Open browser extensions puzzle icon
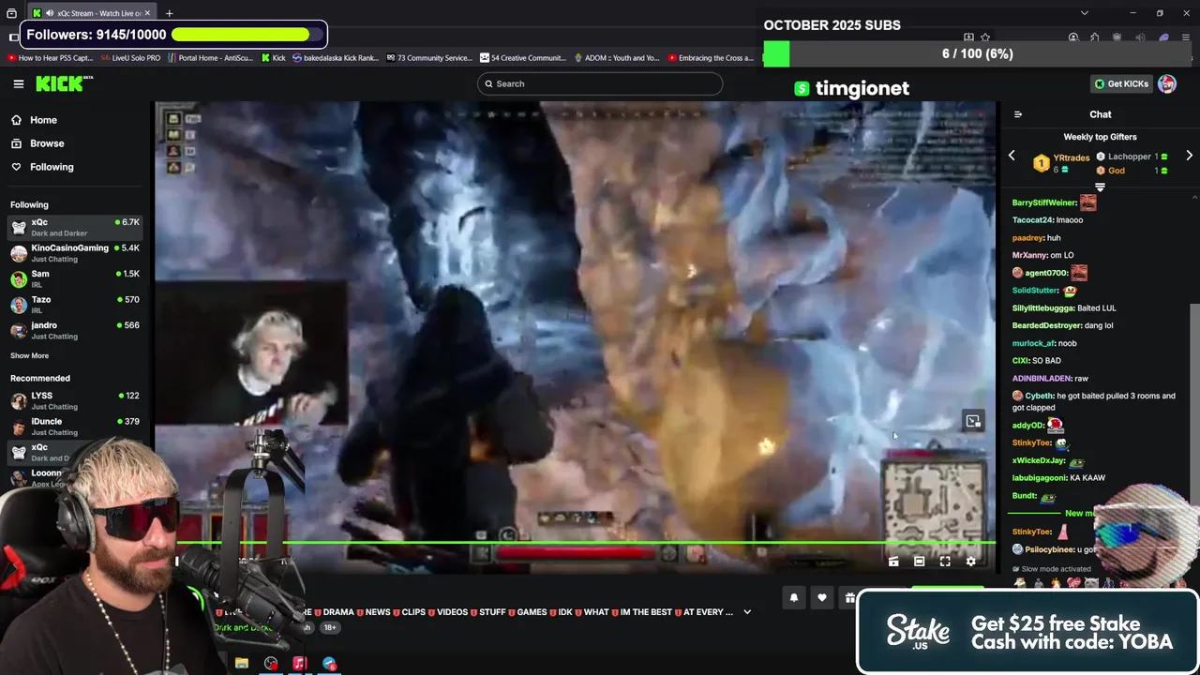 1094,37
